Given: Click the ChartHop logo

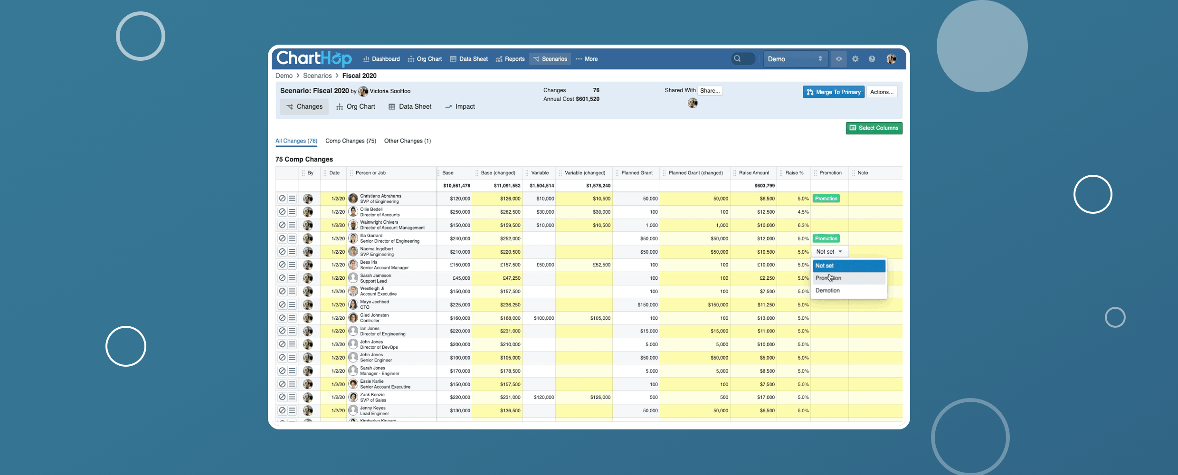Looking at the screenshot, I should click(x=313, y=58).
